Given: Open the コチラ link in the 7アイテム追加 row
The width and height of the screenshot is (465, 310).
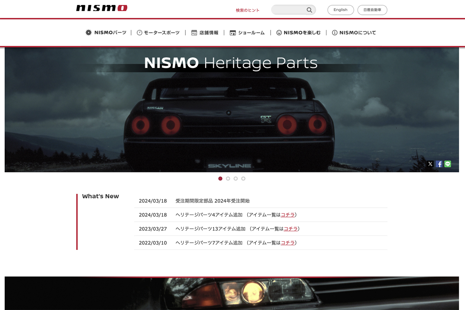Looking at the screenshot, I should click(x=288, y=243).
